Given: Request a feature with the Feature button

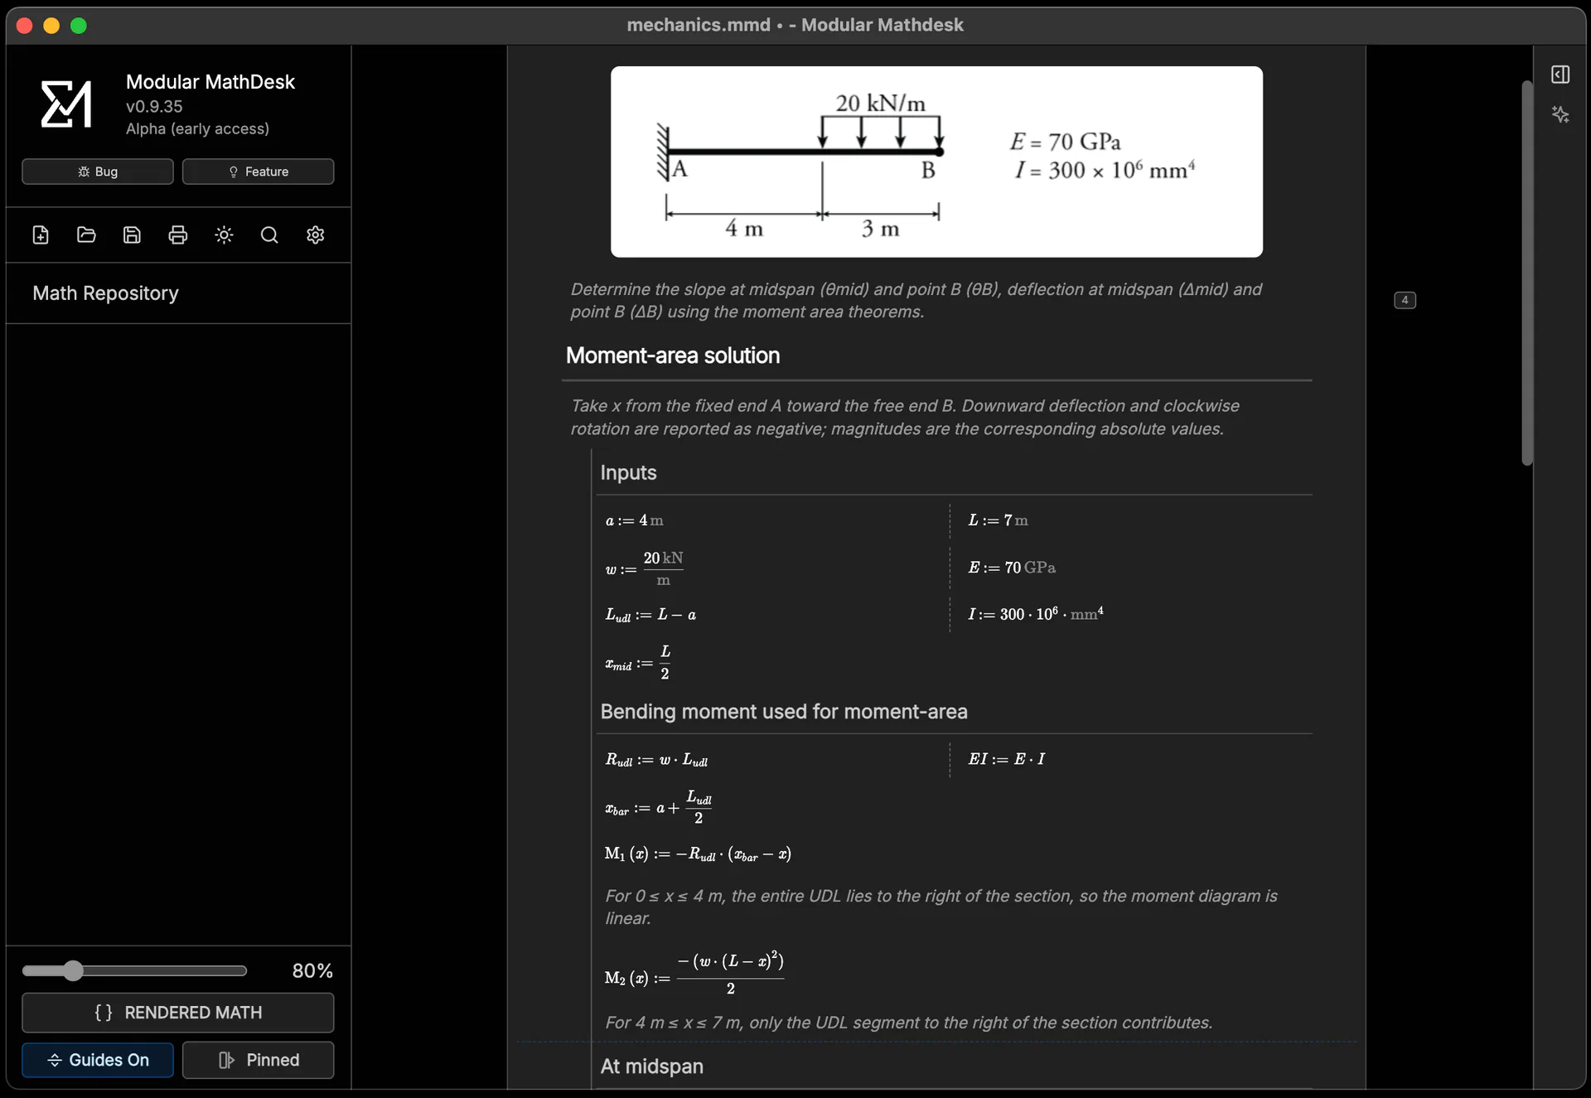Looking at the screenshot, I should pyautogui.click(x=259, y=172).
